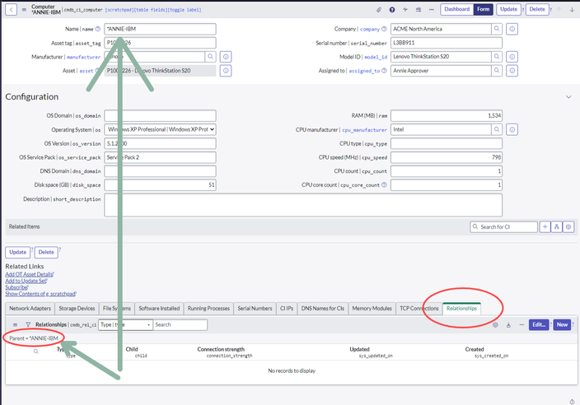Open more options ellipsis in header
The height and width of the screenshot is (405, 580).
click(x=432, y=10)
